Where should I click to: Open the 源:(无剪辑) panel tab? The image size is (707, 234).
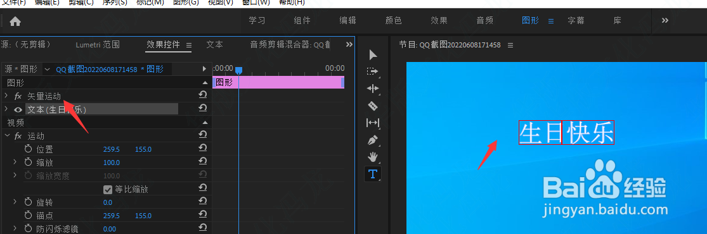click(26, 44)
